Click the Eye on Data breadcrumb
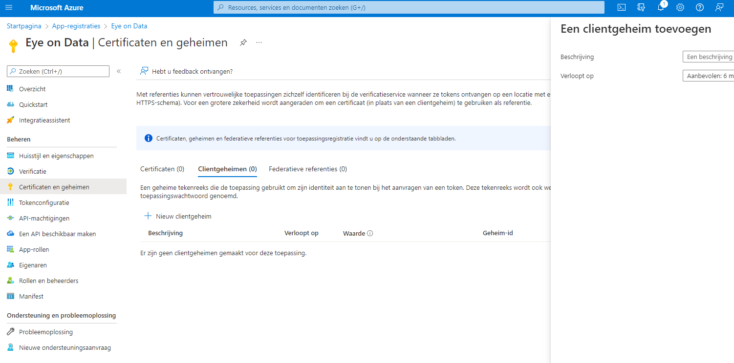 pyautogui.click(x=129, y=26)
